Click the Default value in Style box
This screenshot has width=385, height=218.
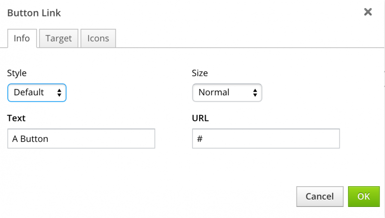[x=29, y=92]
